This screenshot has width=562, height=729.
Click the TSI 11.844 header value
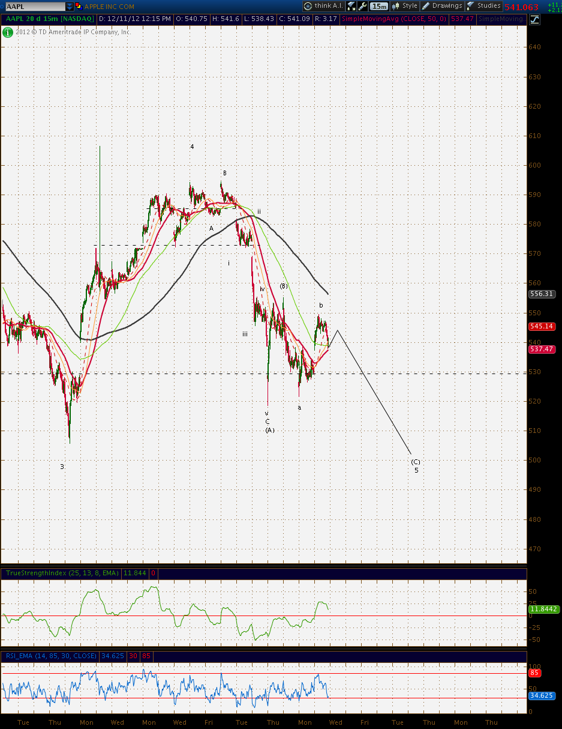point(135,573)
